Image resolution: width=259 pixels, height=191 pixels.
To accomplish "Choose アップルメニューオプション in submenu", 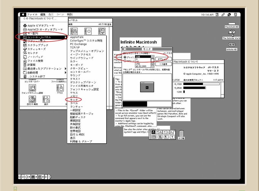I will (87, 51).
